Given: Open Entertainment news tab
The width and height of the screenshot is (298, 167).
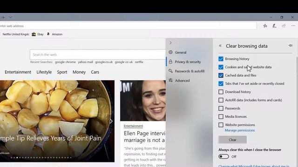Looking at the screenshot, I should pos(18,72).
